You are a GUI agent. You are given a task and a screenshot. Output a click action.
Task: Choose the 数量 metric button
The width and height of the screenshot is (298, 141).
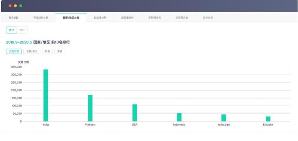click(x=47, y=51)
